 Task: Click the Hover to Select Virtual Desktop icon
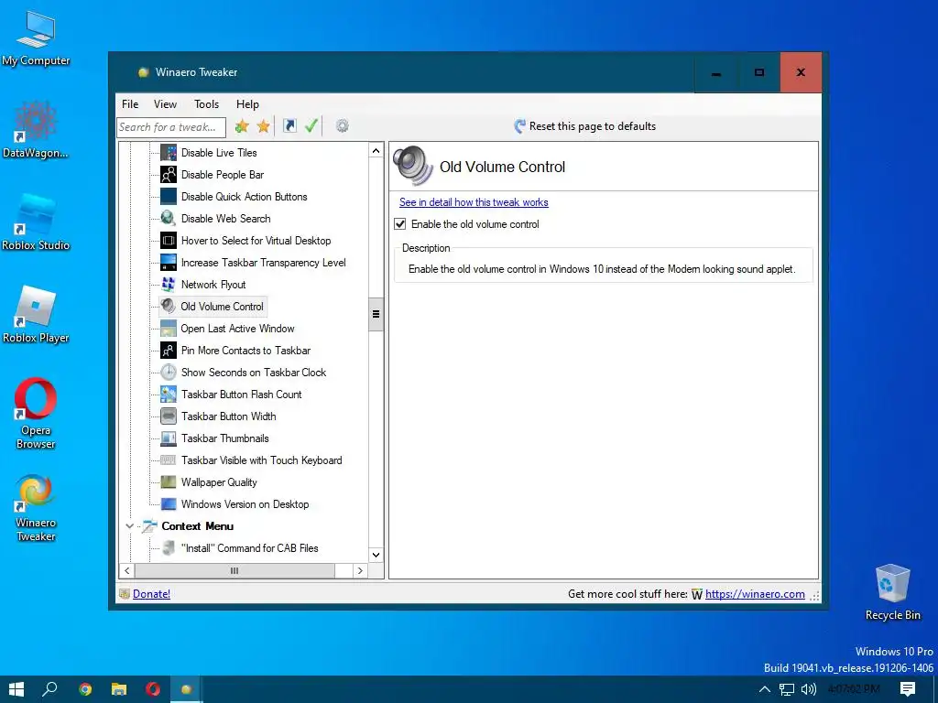click(x=169, y=241)
